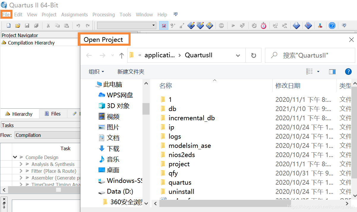Click the Save toolbar icon
The height and width of the screenshot is (212, 357).
[27, 26]
